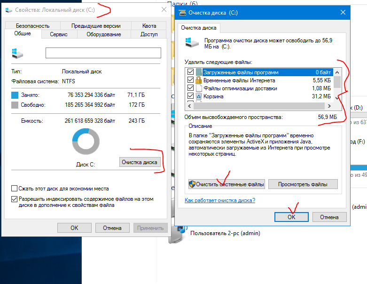Click the disk usage donut chart
The width and height of the screenshot is (367, 284).
(x=86, y=141)
